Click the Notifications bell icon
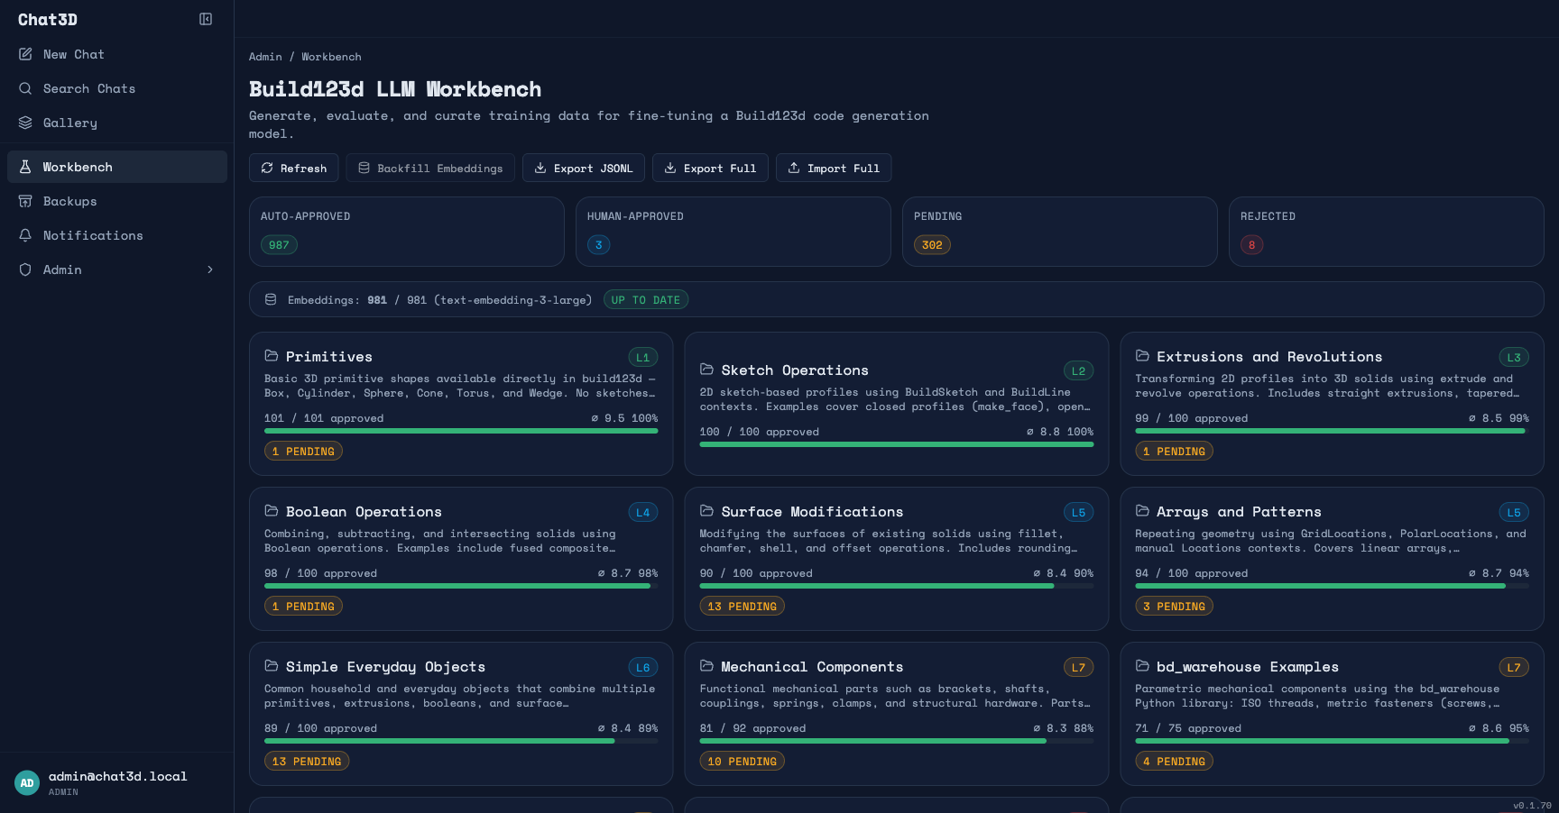Screen dimensions: 1559x813 [x=27, y=235]
